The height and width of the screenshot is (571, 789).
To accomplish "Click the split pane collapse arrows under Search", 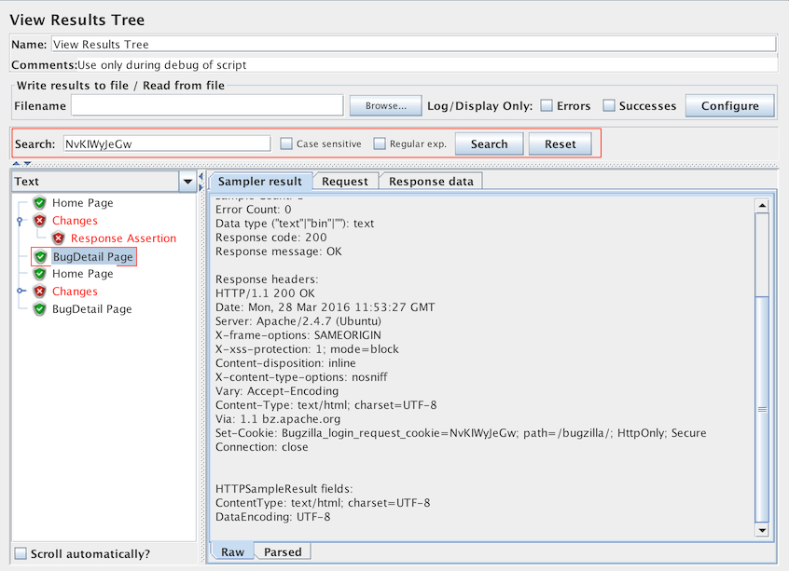I will pyautogui.click(x=21, y=164).
